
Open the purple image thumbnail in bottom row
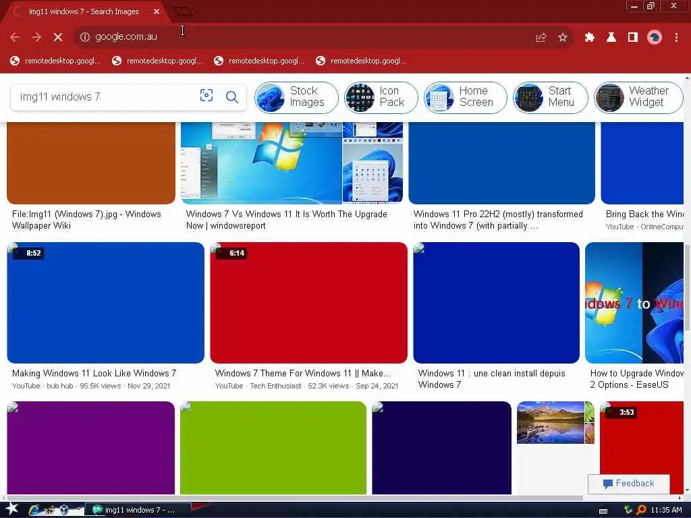point(91,448)
